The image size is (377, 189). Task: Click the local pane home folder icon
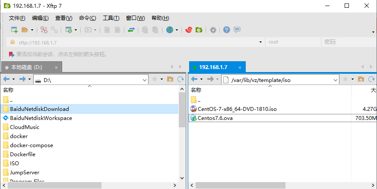[170, 79]
